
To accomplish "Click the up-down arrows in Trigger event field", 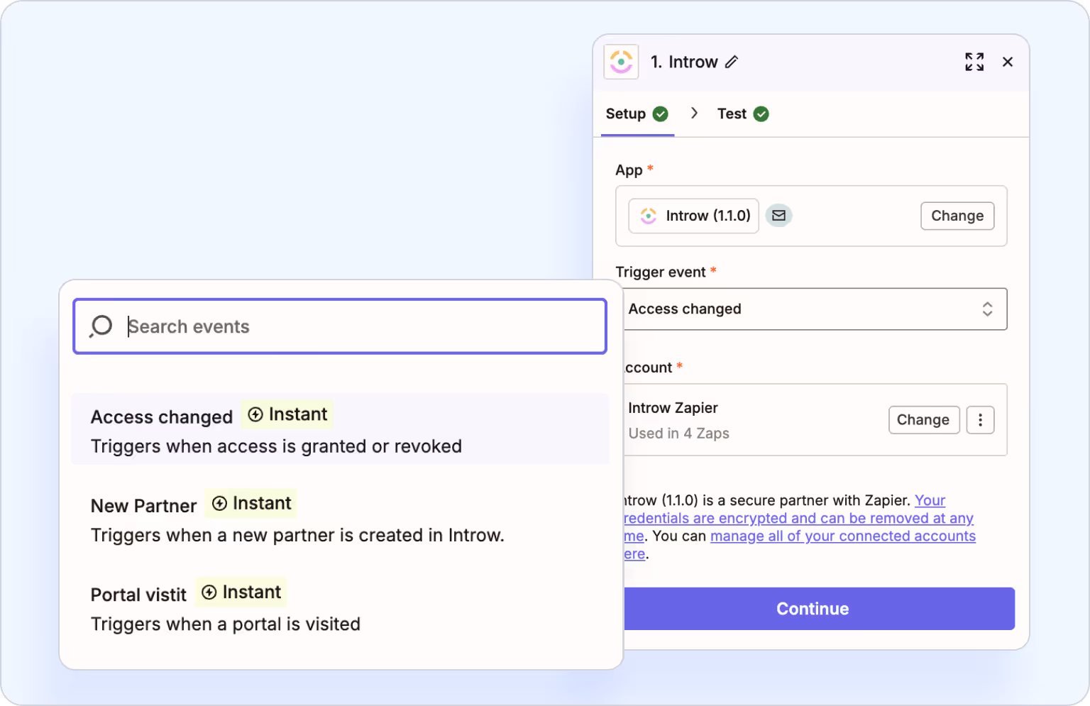I will [987, 309].
